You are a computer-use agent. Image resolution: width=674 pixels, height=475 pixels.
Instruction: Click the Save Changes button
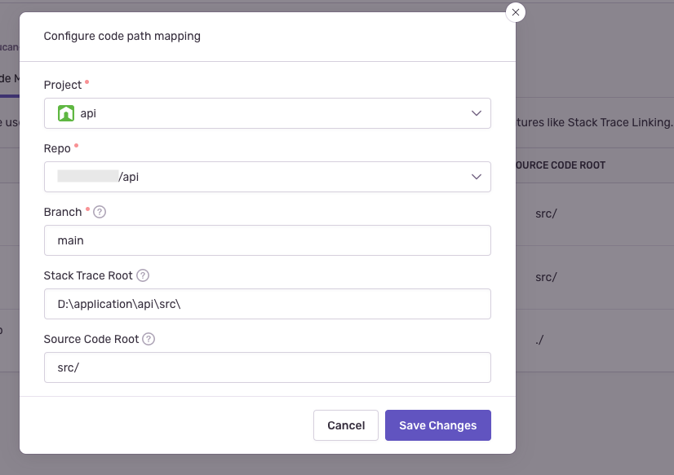pyautogui.click(x=437, y=424)
